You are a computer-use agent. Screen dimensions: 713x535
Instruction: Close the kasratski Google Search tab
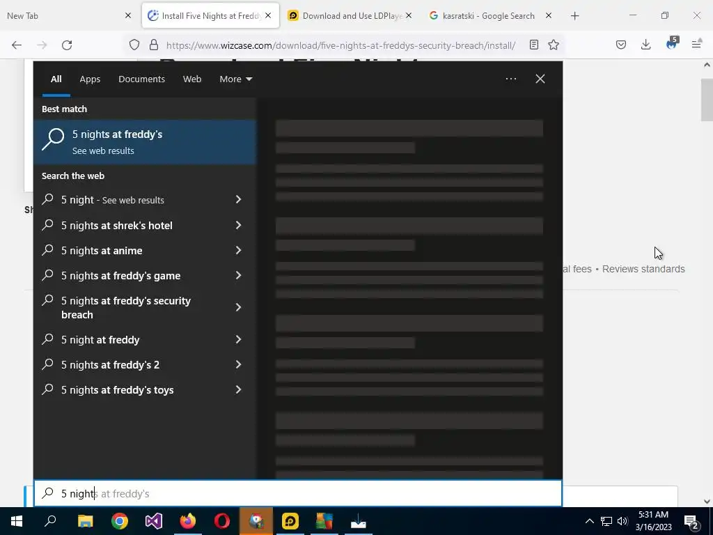[549, 15]
